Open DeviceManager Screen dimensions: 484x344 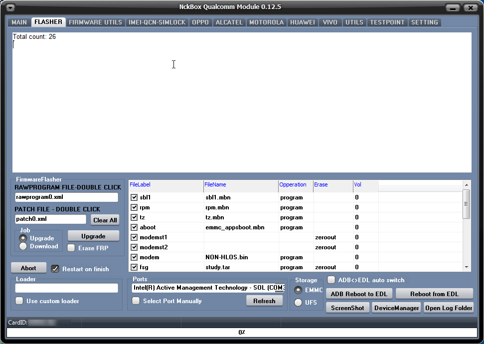coord(397,308)
